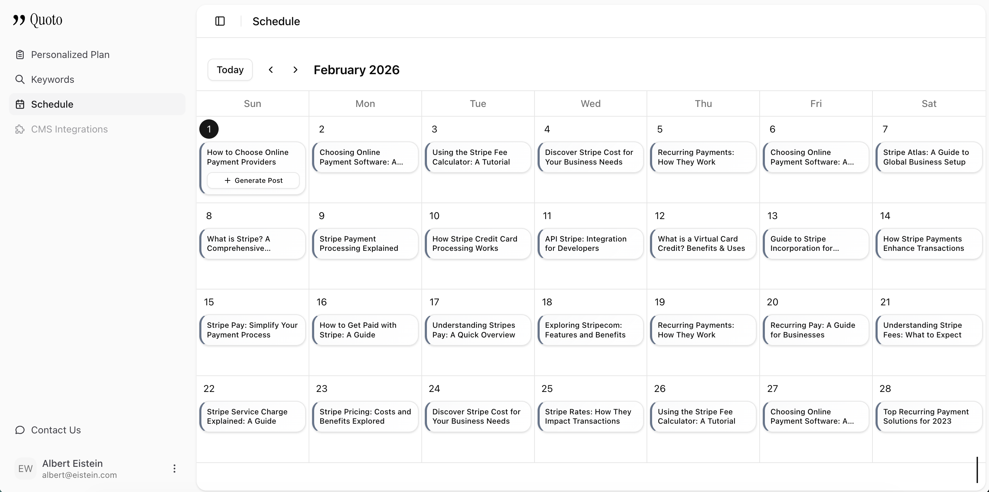Image resolution: width=989 pixels, height=492 pixels.
Task: Open 'Stripe Atlas: A Guide' post card
Action: coord(928,157)
